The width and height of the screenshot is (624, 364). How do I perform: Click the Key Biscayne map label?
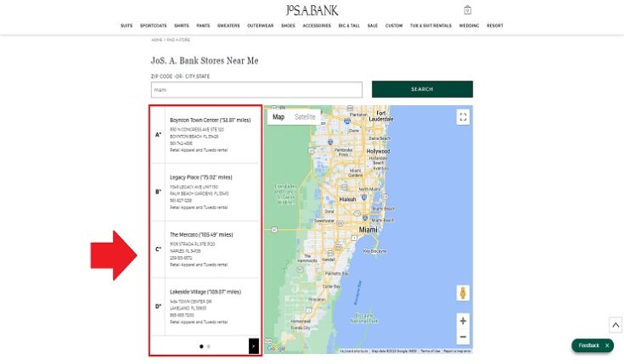[375, 251]
